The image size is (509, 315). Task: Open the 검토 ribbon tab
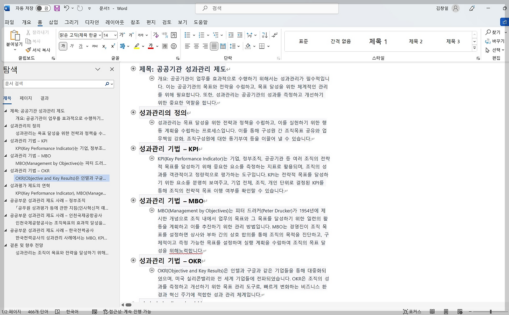tap(167, 22)
